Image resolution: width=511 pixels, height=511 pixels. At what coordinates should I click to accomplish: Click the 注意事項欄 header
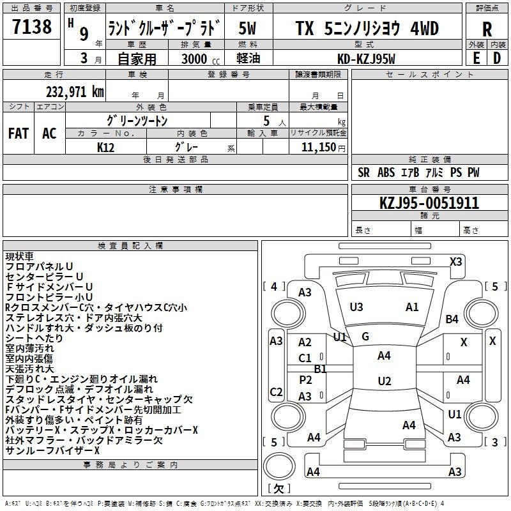175,189
